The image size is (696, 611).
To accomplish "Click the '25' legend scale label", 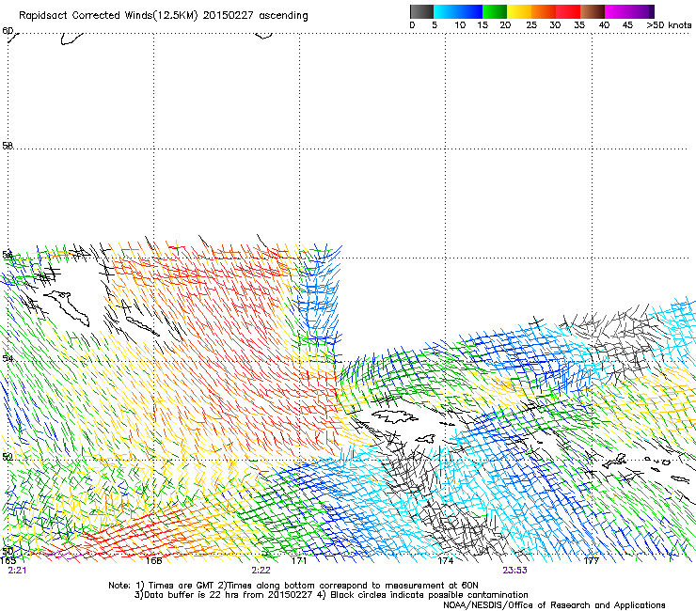I will 531,25.
